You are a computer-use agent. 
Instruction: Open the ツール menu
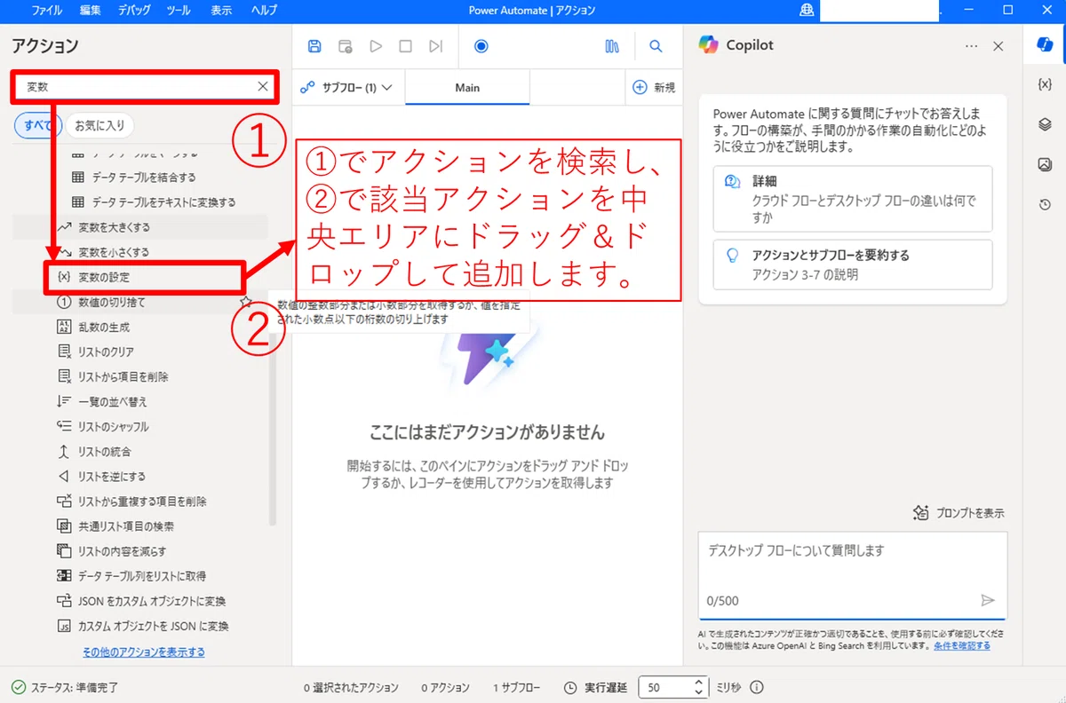tap(177, 11)
